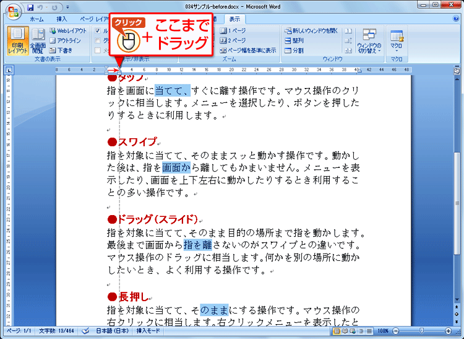Click the right indent marker on ruler
Viewport: 464px width, 339px height.
pyautogui.click(x=359, y=71)
